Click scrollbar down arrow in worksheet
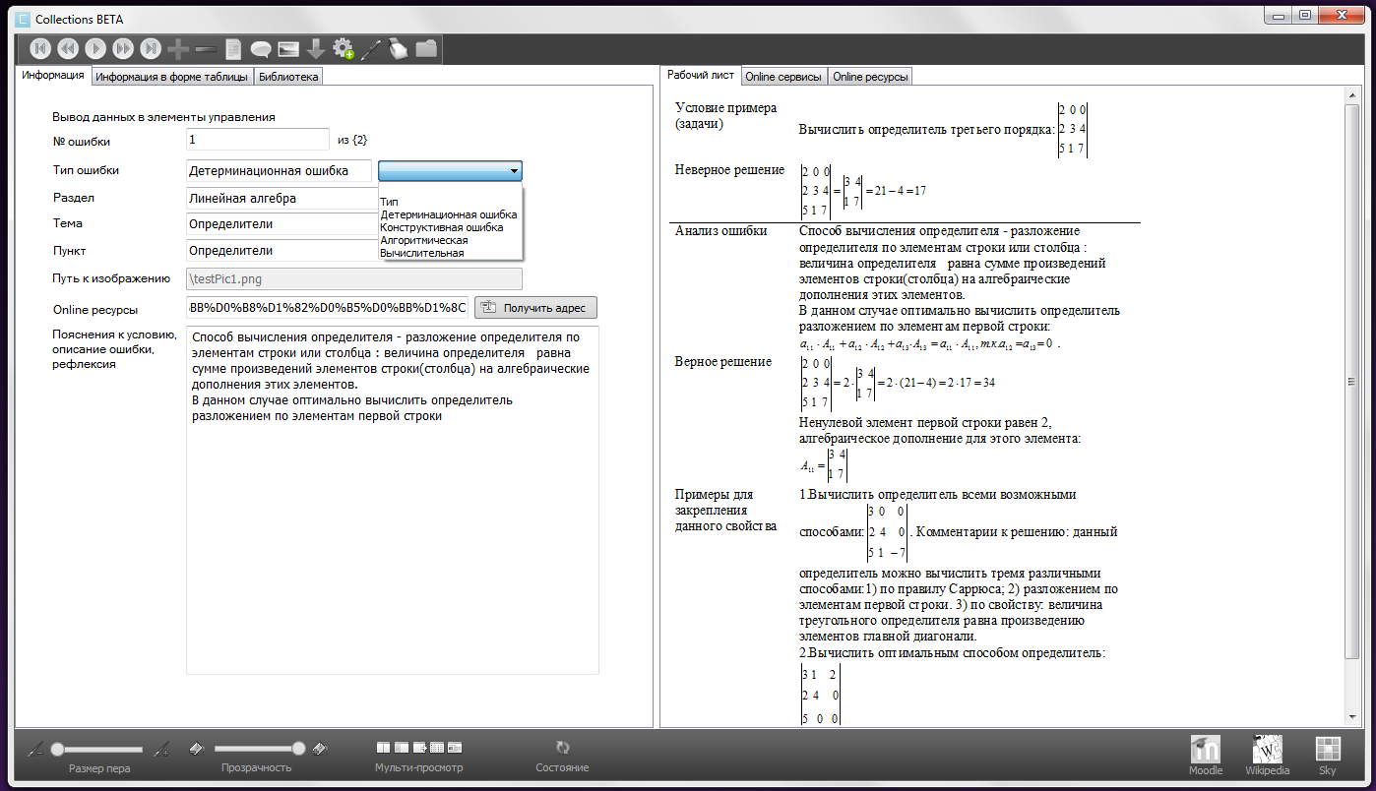This screenshot has height=791, width=1376. [x=1352, y=717]
